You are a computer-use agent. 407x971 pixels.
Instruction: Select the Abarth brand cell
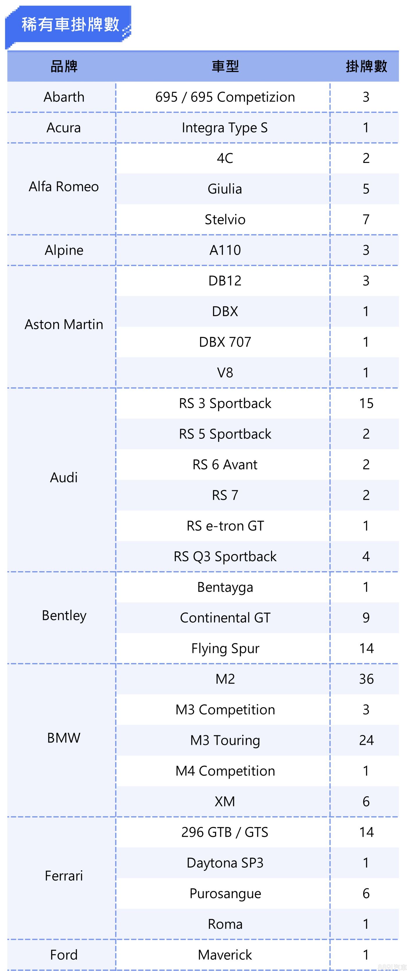(64, 97)
